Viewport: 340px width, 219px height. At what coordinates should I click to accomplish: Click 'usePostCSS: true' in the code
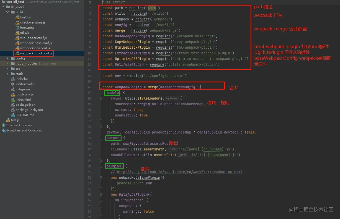[131, 115]
